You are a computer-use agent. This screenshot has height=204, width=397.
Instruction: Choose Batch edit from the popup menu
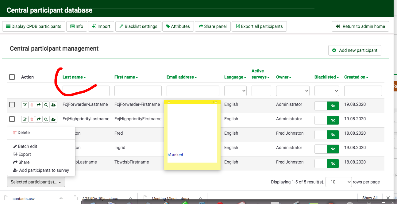(27, 146)
